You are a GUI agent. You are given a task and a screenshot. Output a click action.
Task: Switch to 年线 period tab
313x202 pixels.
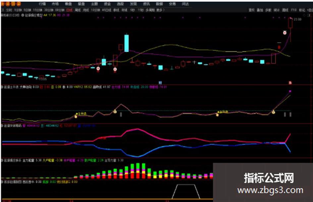tap(124, 10)
